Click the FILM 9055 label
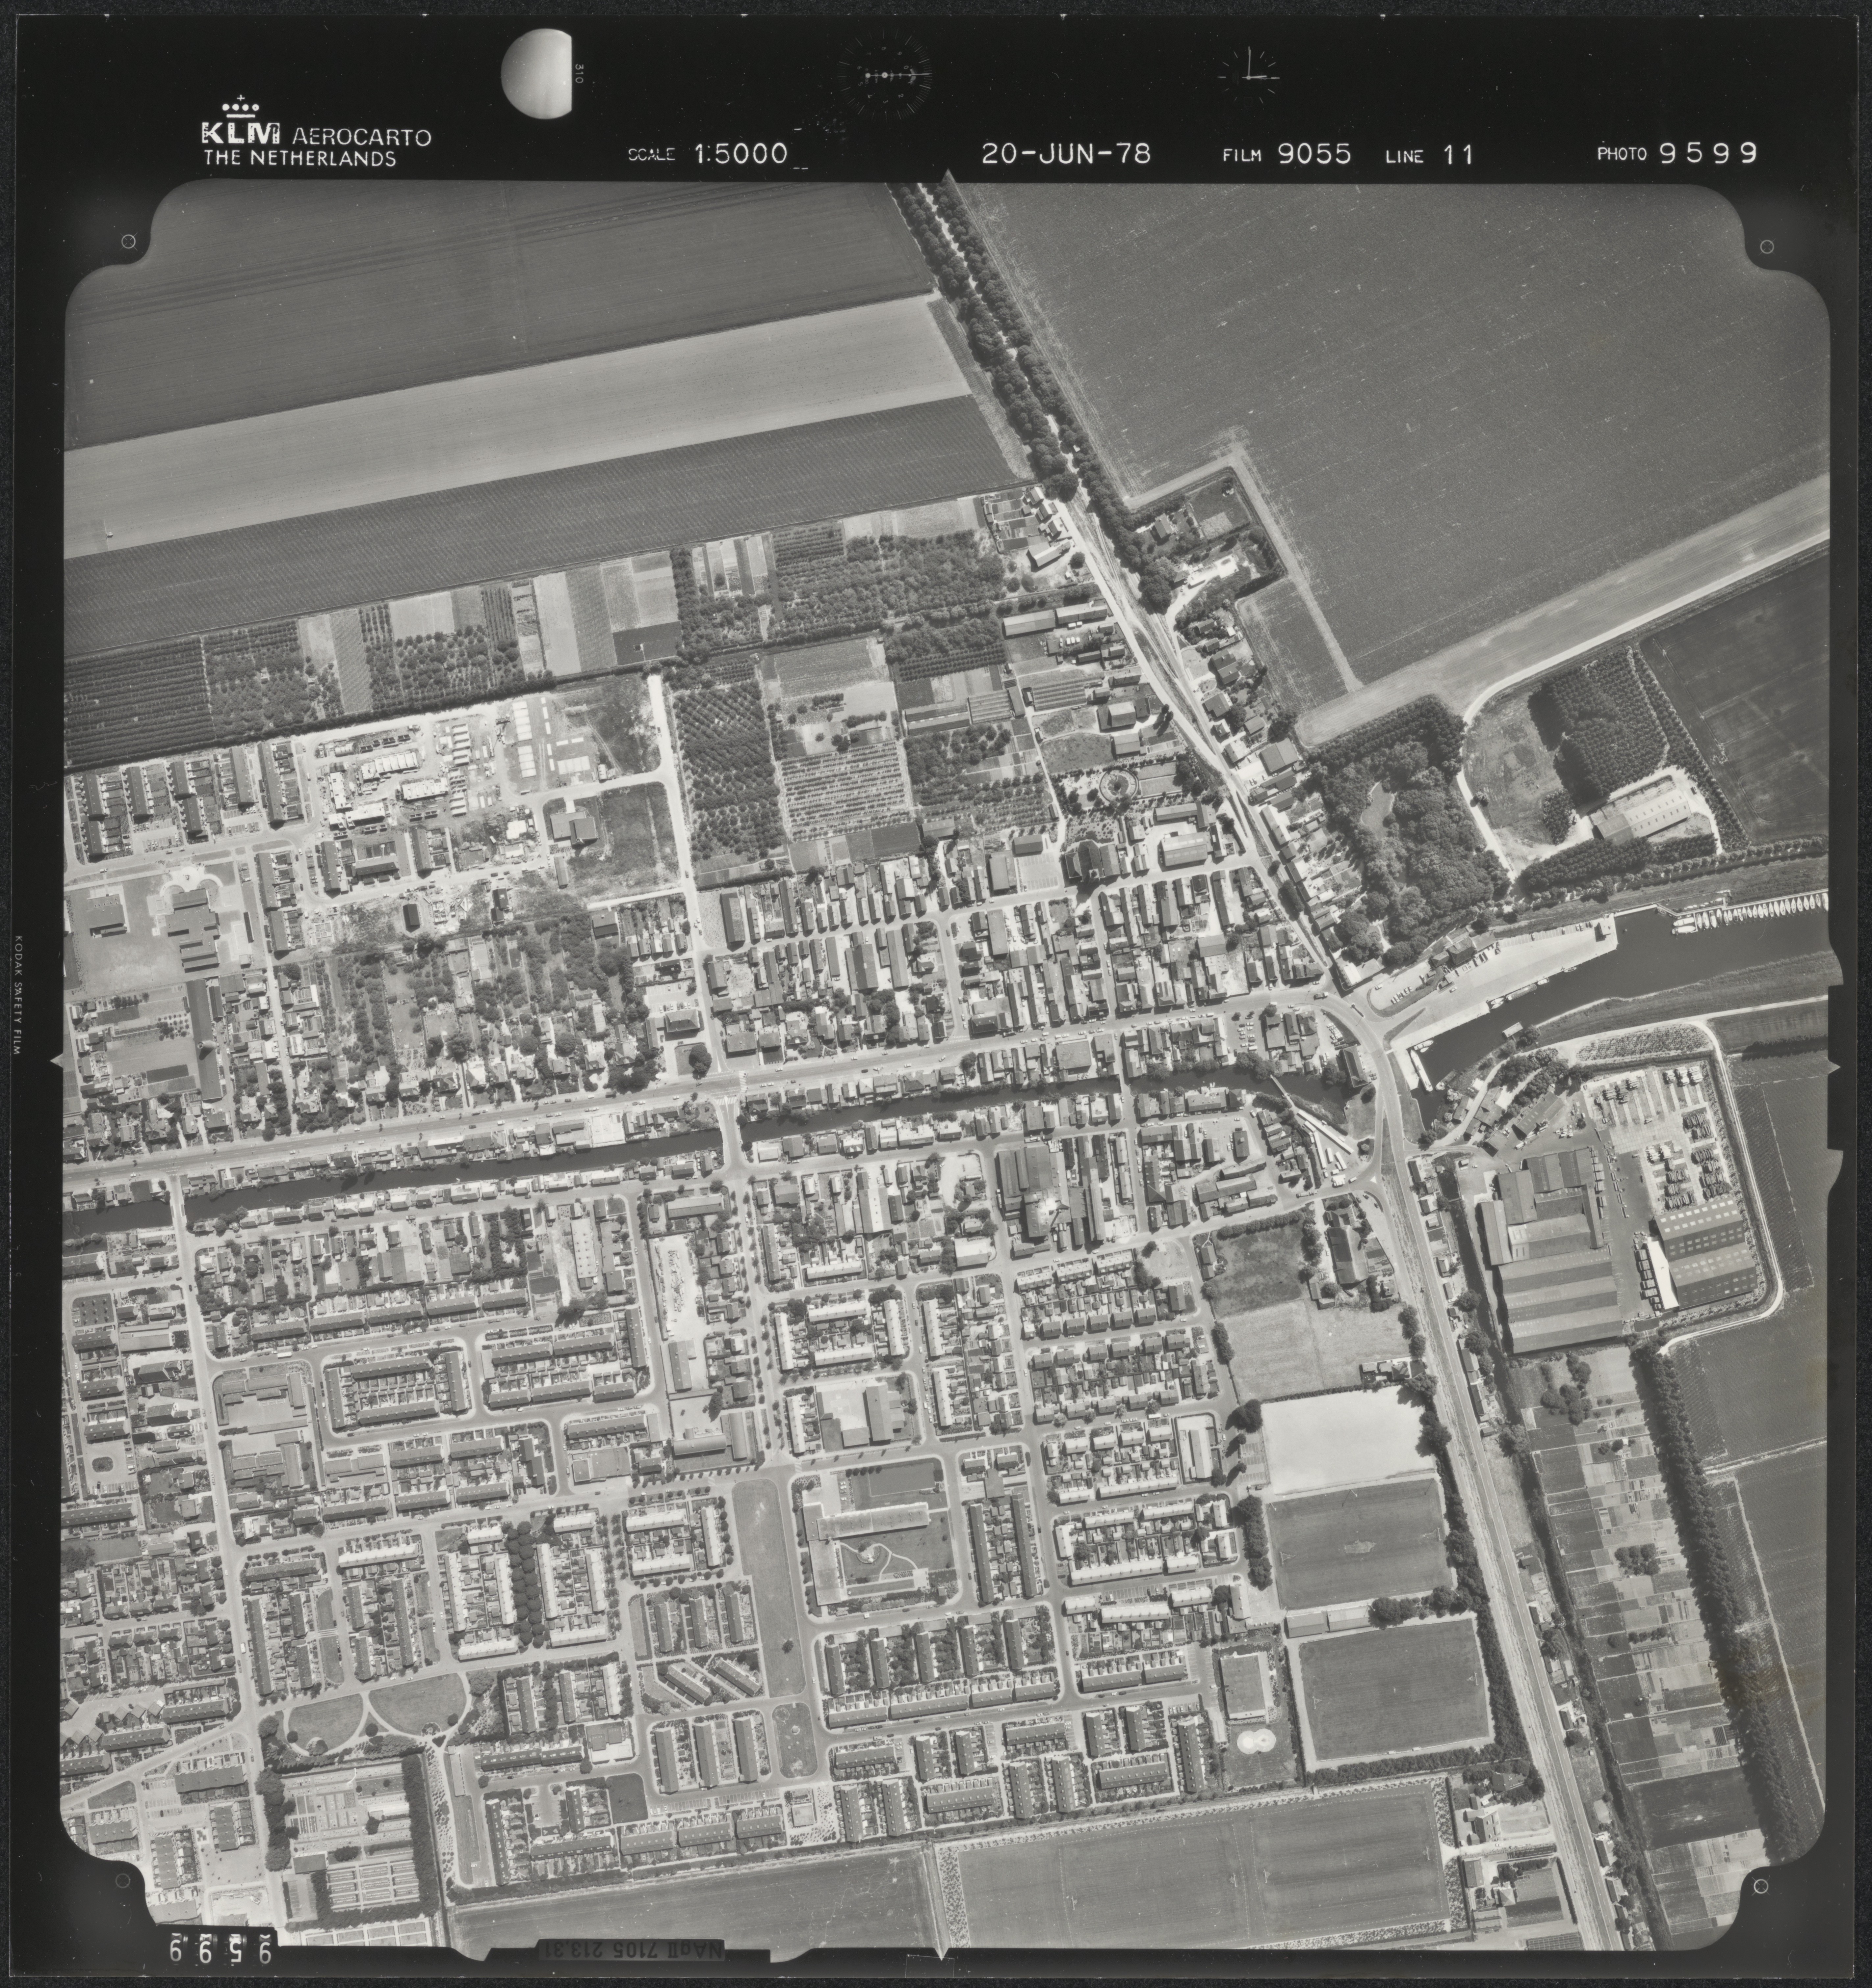 [x=1286, y=154]
